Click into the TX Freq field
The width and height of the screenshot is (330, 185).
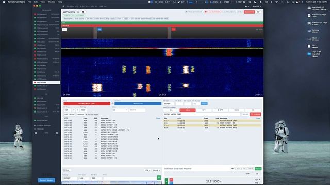(x=84, y=110)
